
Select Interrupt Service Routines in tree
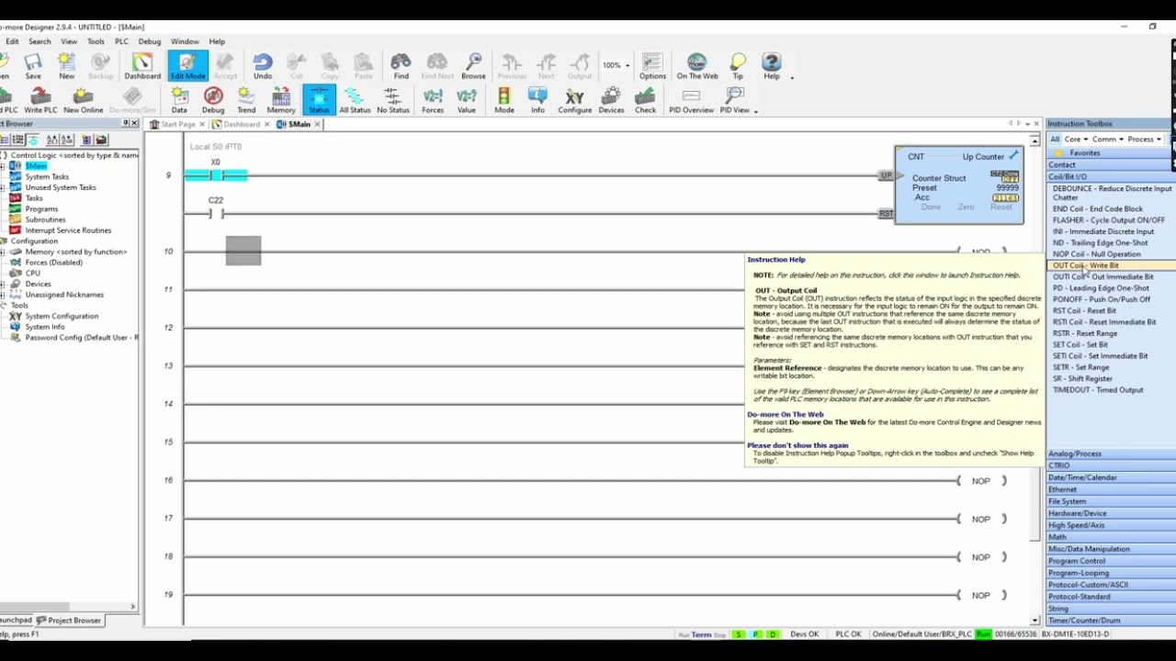68,230
